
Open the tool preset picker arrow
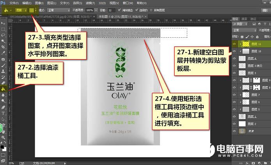tap(11, 10)
